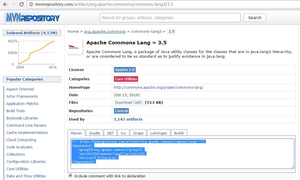Switch to the Buildr tab
This screenshot has height=180, width=300.
[179, 133]
